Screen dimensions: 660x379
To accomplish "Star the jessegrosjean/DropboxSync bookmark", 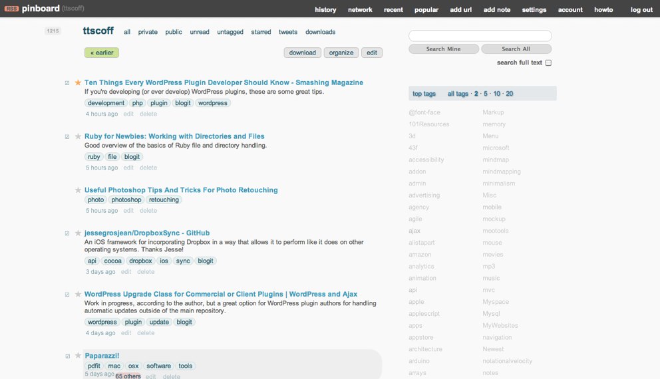I will click(78, 233).
